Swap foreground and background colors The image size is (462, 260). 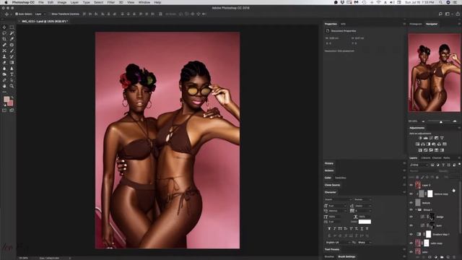pos(12,97)
